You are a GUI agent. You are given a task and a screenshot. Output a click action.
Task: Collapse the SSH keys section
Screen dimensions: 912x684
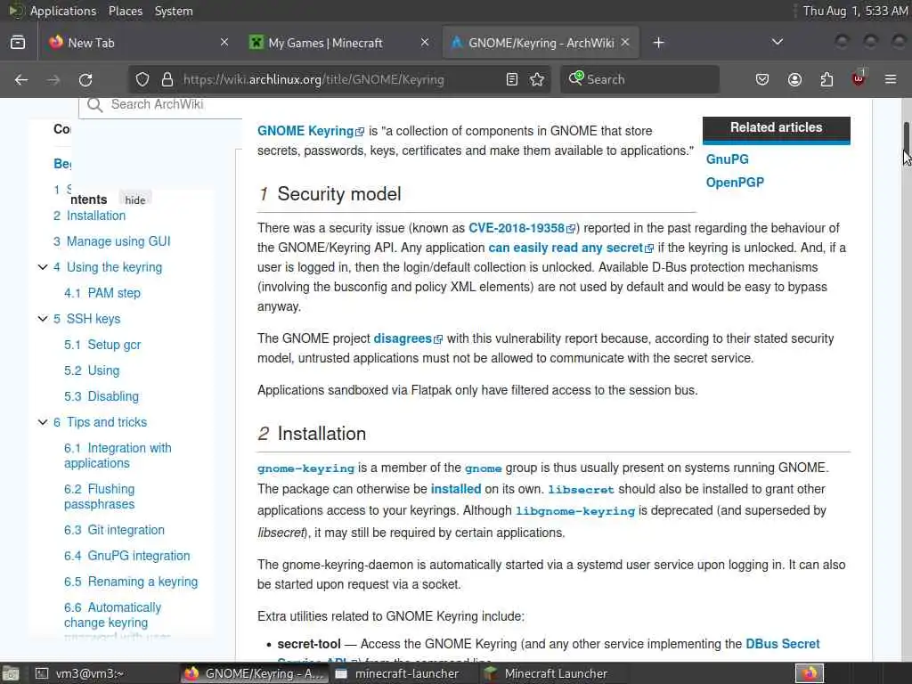coord(43,319)
